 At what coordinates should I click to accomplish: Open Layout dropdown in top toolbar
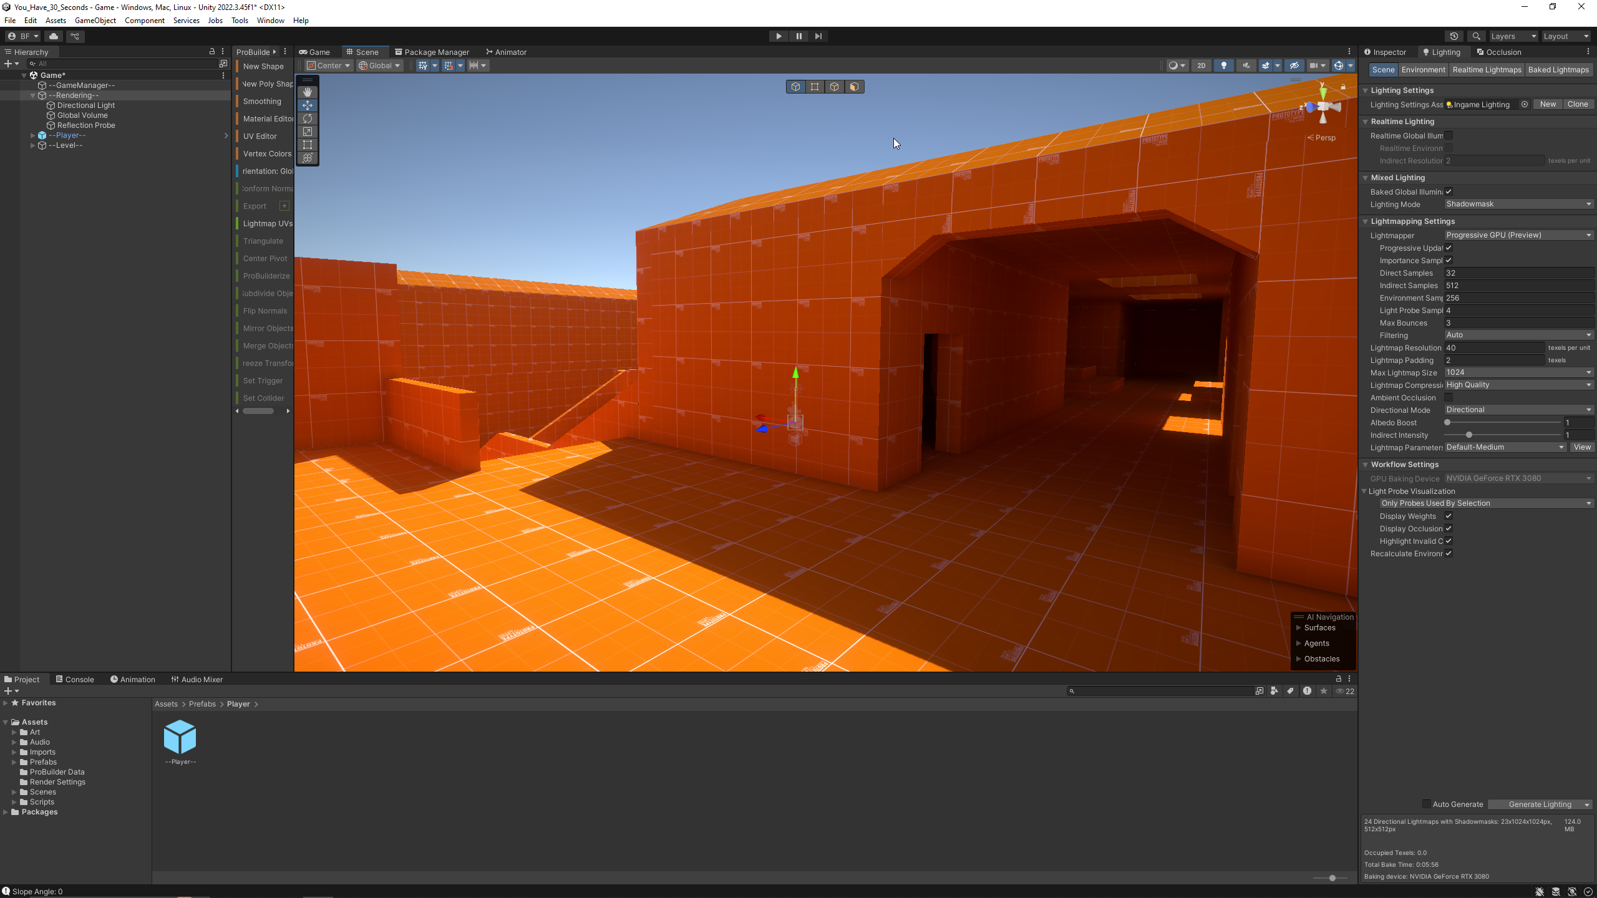click(x=1566, y=36)
